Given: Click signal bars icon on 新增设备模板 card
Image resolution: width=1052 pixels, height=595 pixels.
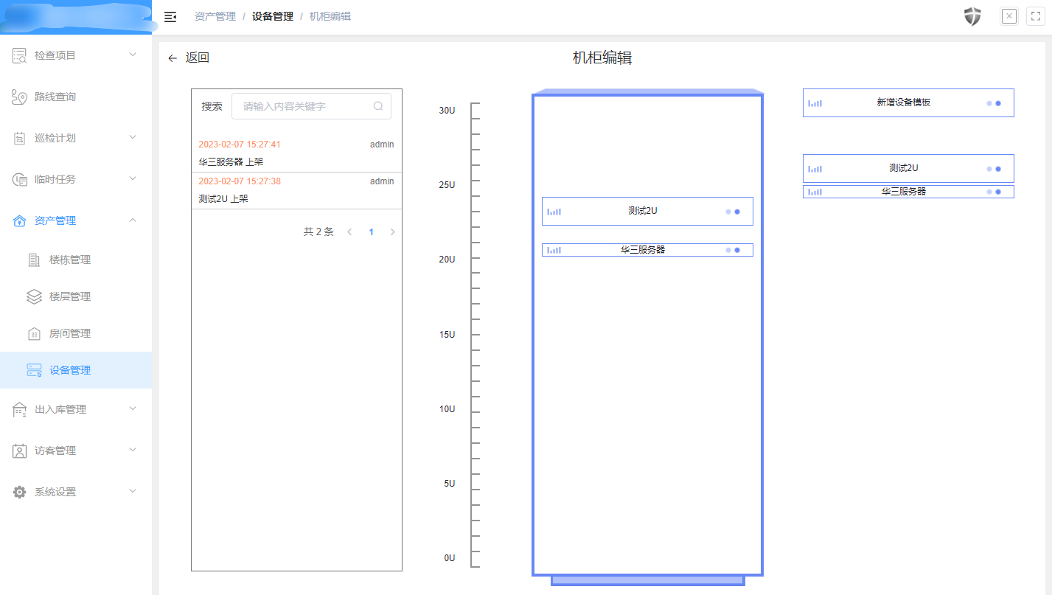Looking at the screenshot, I should pos(815,103).
